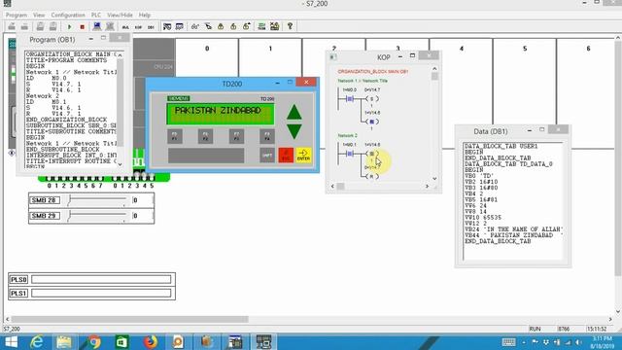Toggle input switch 1 of first group
Viewport: 622px width, 350px height.
pos(56,178)
